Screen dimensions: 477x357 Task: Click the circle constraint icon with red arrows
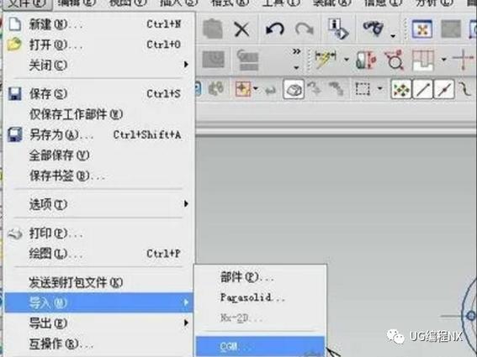tap(395, 60)
